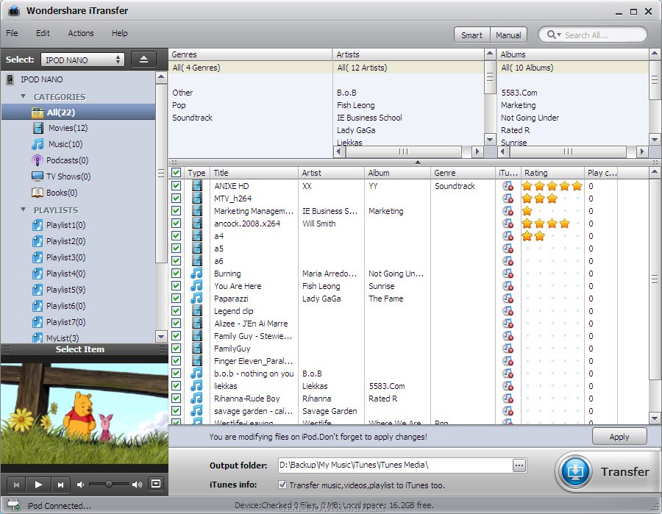662x514 pixels.
Task: Uncheck the You Are Here row checkbox
Action: (176, 286)
